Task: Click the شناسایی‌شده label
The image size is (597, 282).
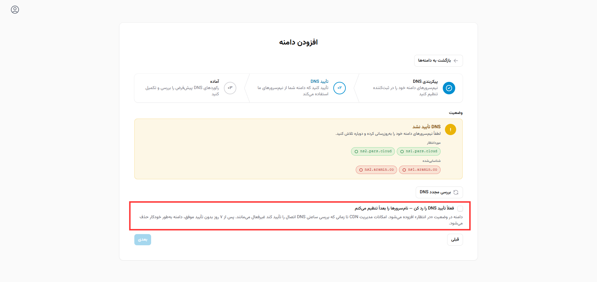Action: (431, 161)
